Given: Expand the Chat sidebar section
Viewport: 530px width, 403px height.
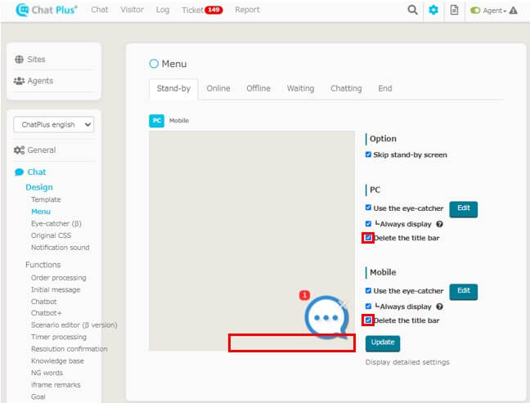Looking at the screenshot, I should click(x=37, y=172).
